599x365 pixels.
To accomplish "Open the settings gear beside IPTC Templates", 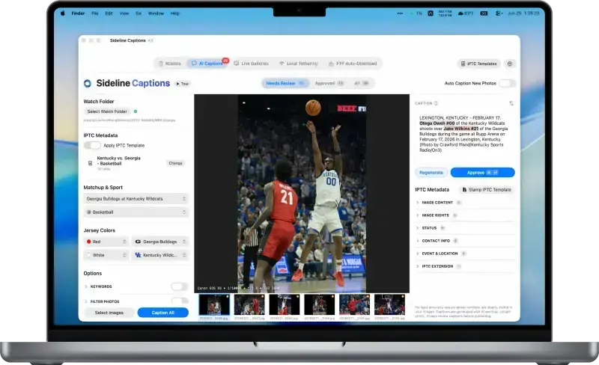I will [510, 64].
